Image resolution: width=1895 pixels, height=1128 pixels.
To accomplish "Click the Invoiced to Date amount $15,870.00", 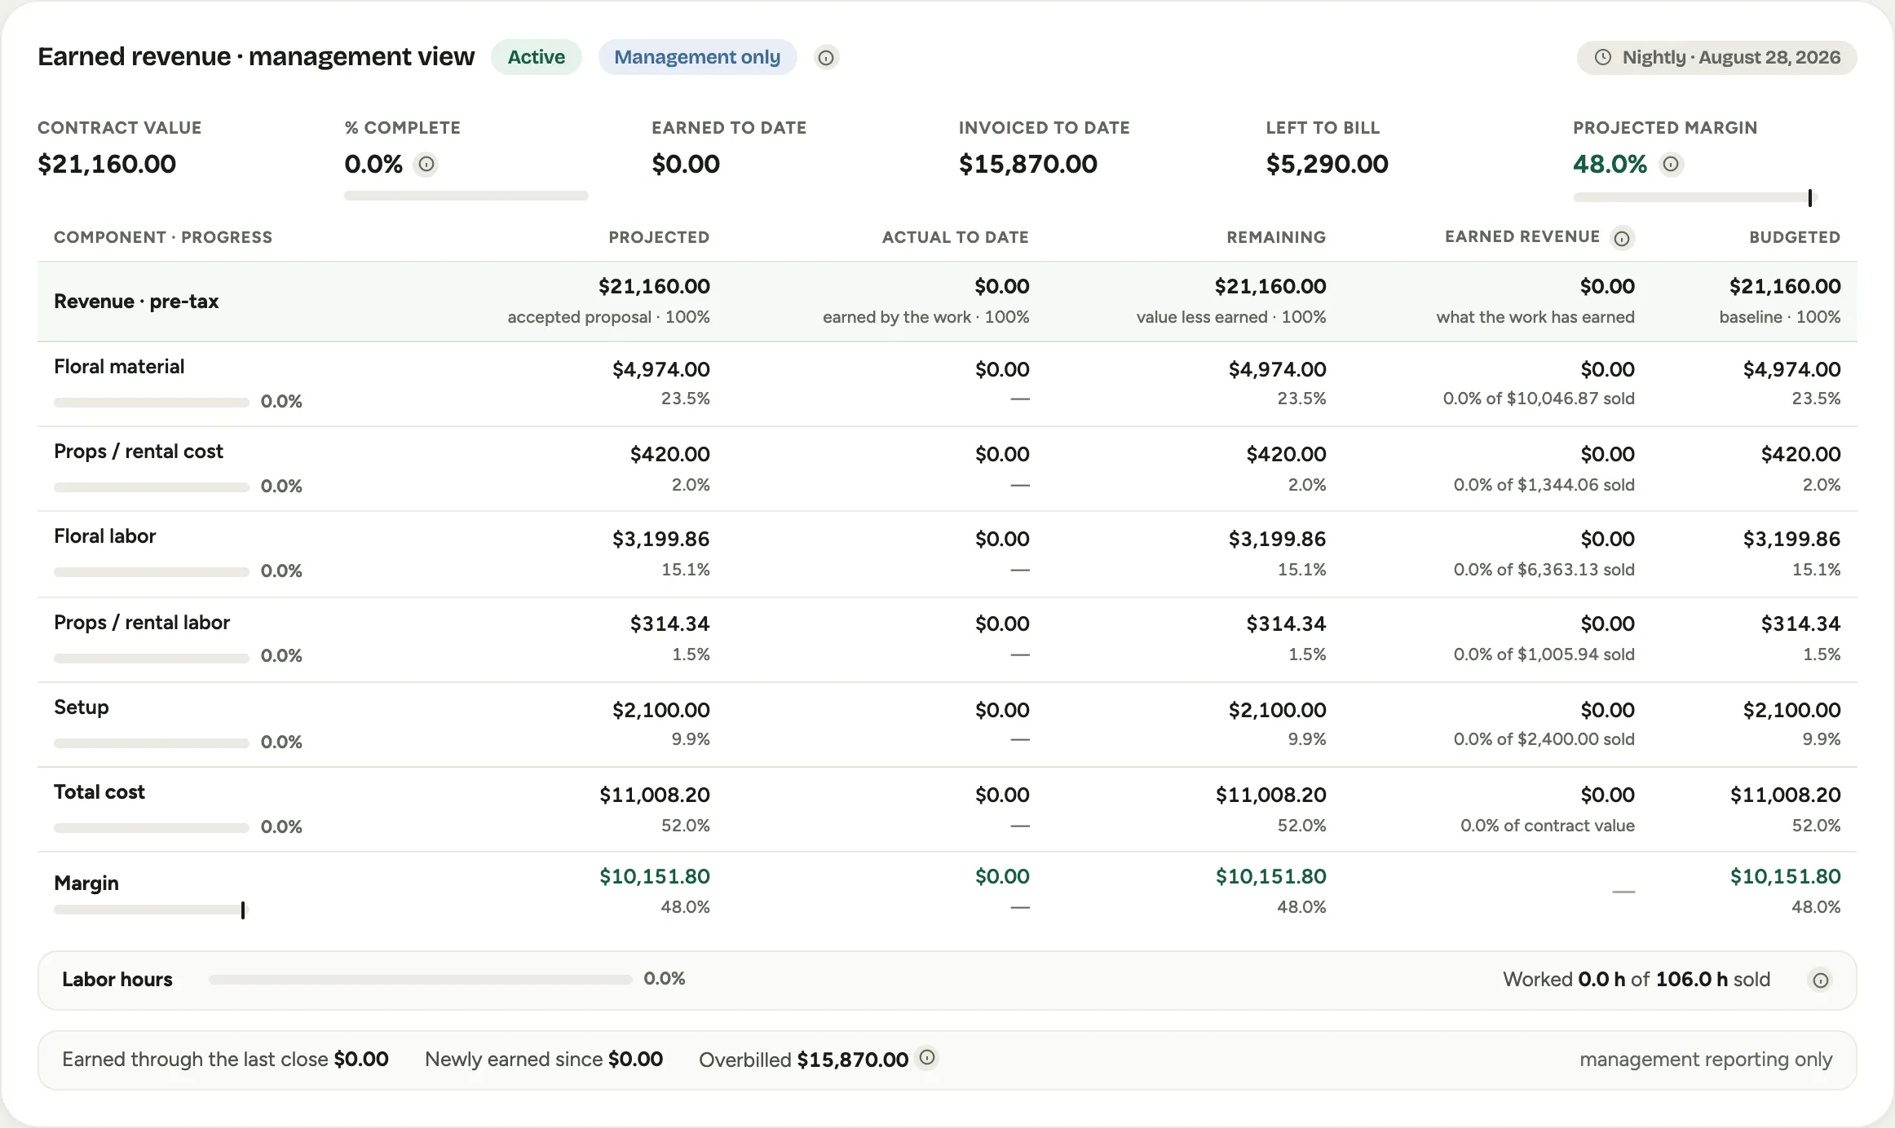I will 1028,164.
